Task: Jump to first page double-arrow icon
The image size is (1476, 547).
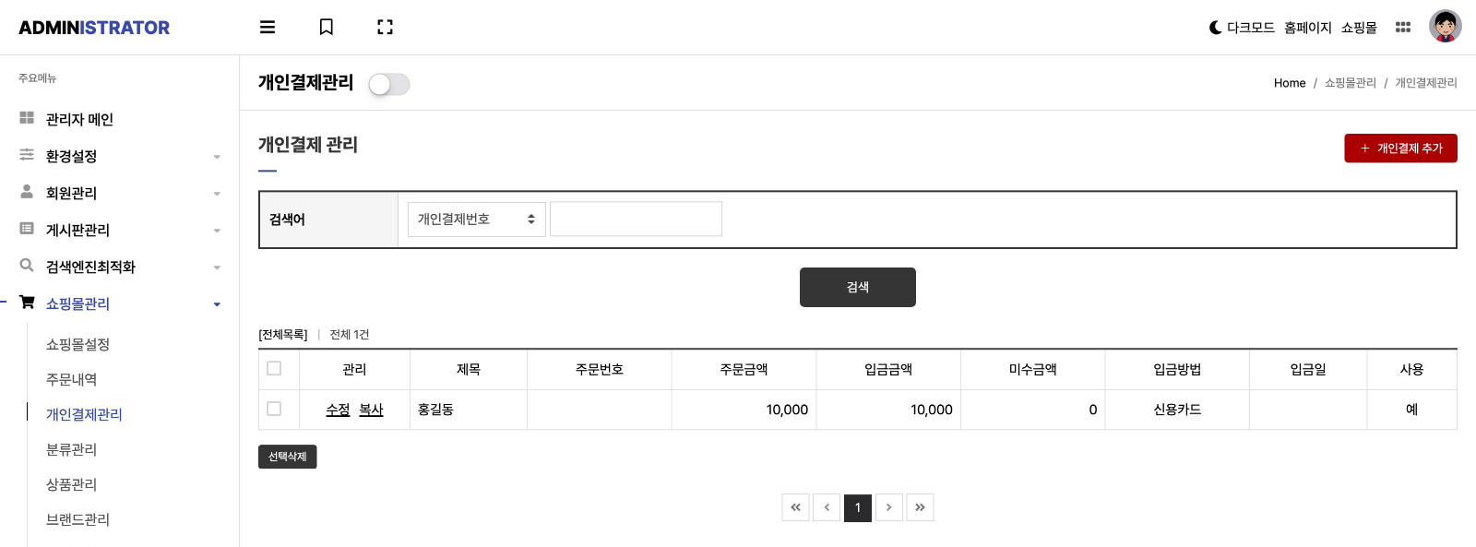Action: [795, 507]
